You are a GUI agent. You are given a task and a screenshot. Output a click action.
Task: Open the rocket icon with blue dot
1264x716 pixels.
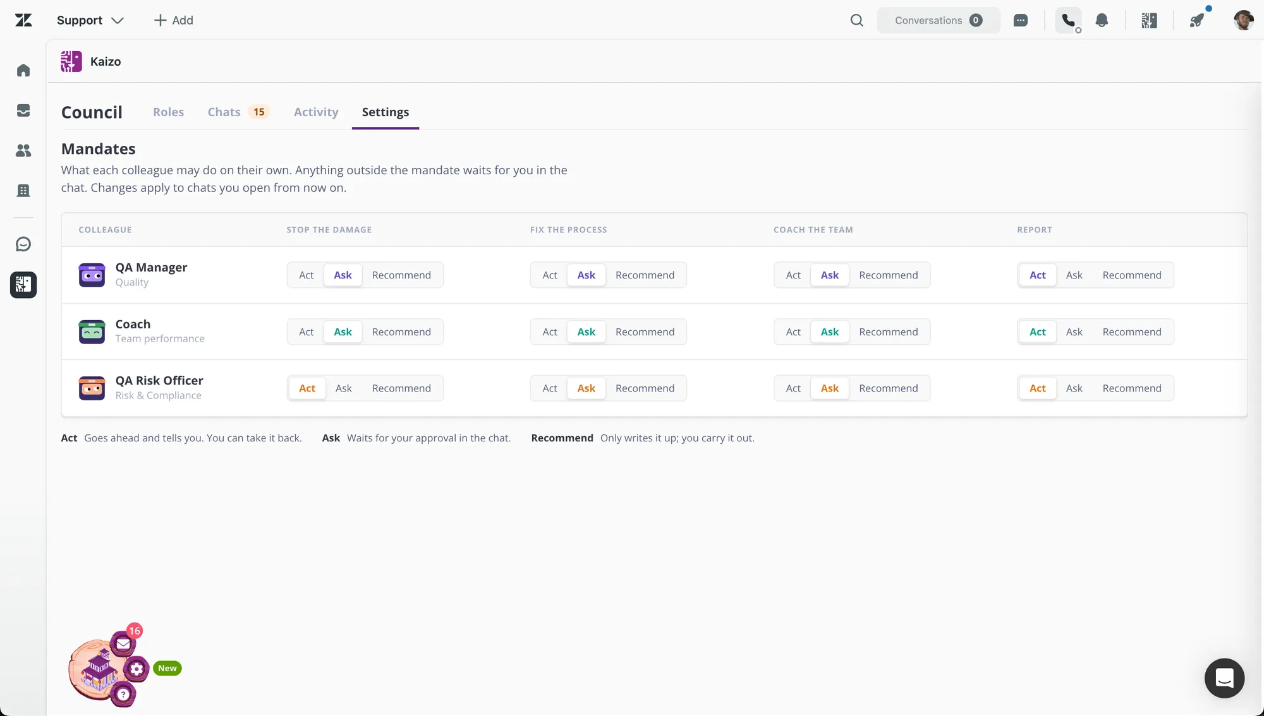click(1197, 20)
